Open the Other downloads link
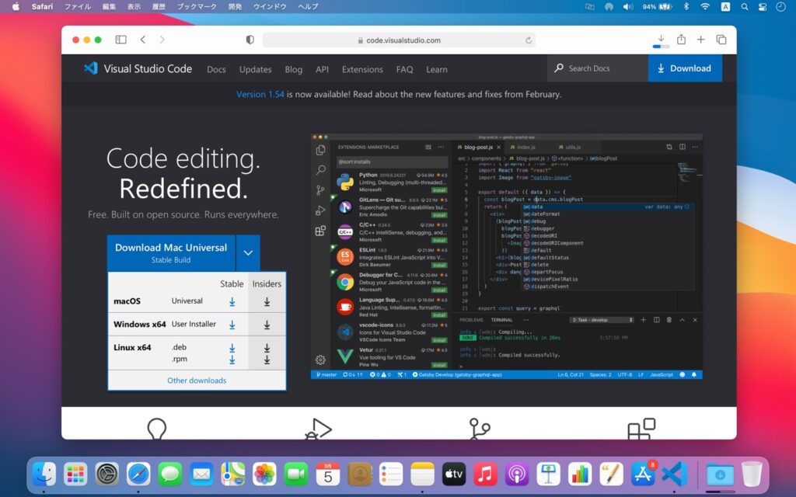 point(197,381)
